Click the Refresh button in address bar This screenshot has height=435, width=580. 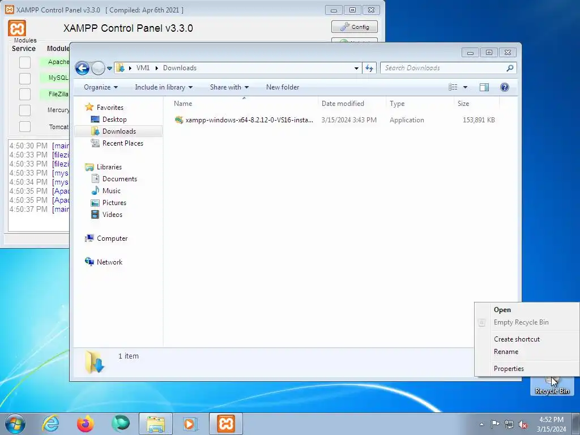click(369, 68)
